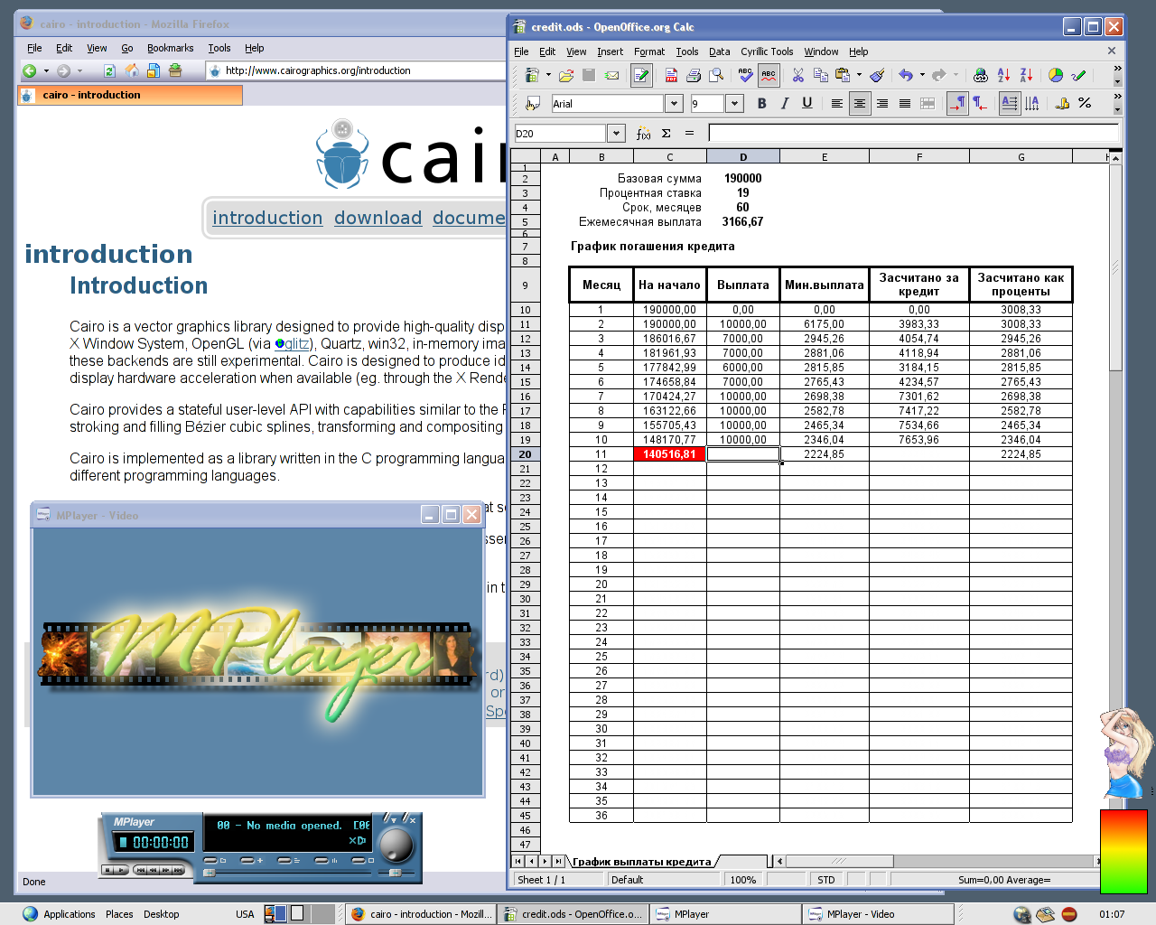Open Calc Format menu
1156x925 pixels.
click(649, 51)
